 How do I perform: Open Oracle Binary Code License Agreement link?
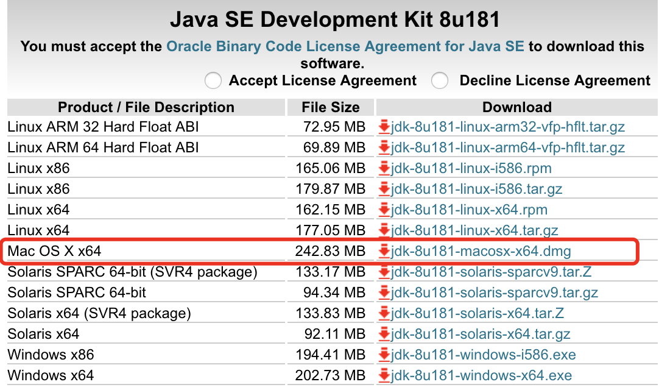[x=345, y=46]
